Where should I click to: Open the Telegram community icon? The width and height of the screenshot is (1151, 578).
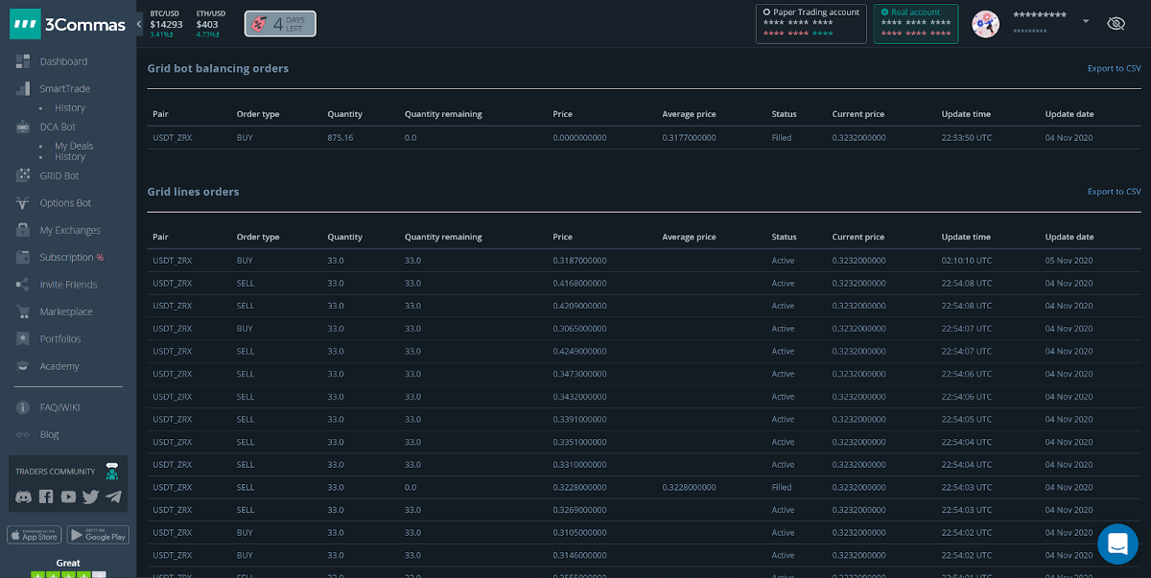point(114,497)
